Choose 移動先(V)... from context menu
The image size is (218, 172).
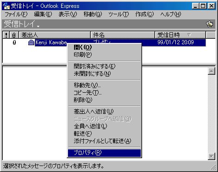click(x=105, y=85)
